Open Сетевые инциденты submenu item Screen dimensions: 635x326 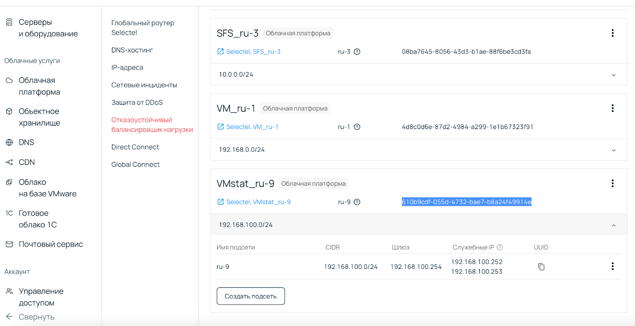pos(144,85)
